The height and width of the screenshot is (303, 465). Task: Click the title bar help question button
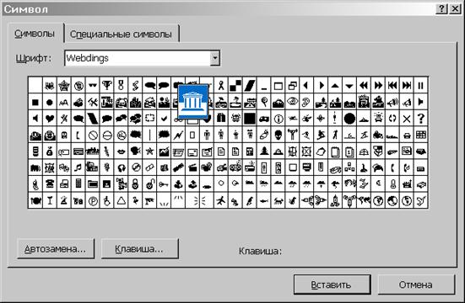coord(441,9)
